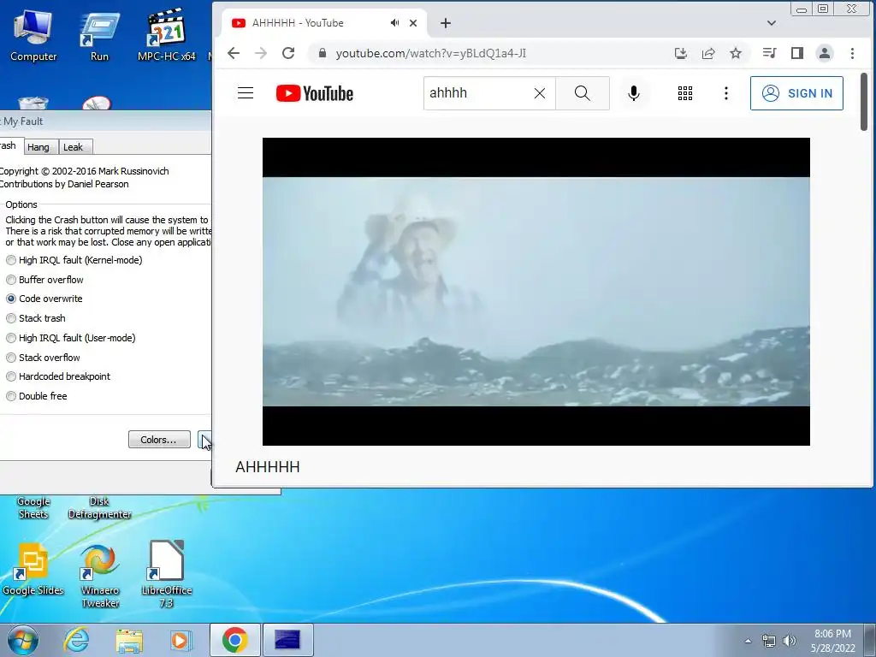876x657 pixels.
Task: Open LibreOffice 7.3 desktop shortcut
Action: [167, 574]
